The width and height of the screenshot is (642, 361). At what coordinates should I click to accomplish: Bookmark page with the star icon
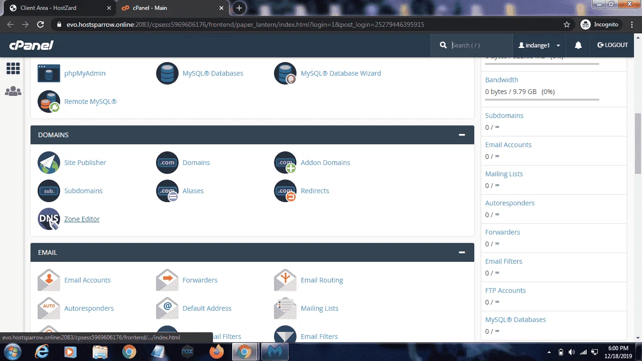(x=567, y=24)
